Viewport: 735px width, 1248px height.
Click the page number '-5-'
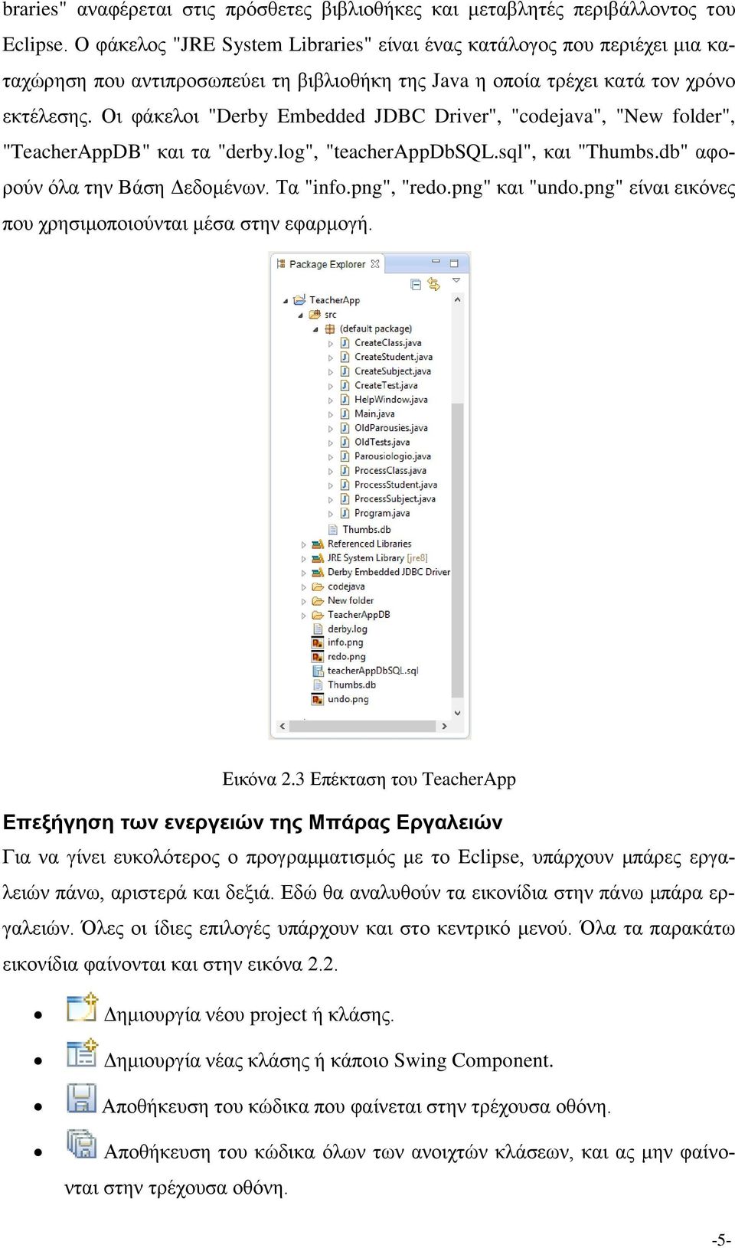[x=721, y=1240]
